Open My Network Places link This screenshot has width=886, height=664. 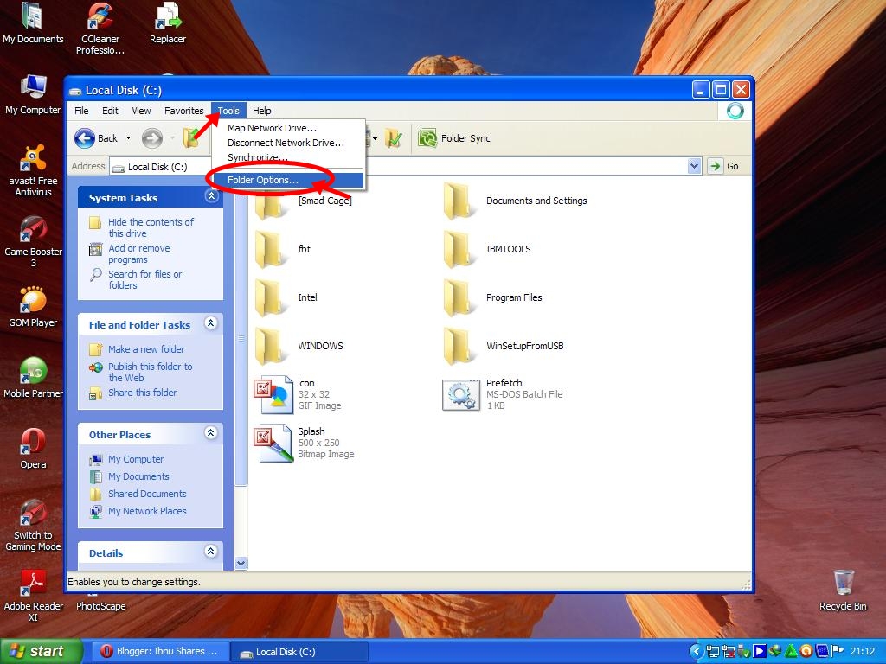(147, 511)
